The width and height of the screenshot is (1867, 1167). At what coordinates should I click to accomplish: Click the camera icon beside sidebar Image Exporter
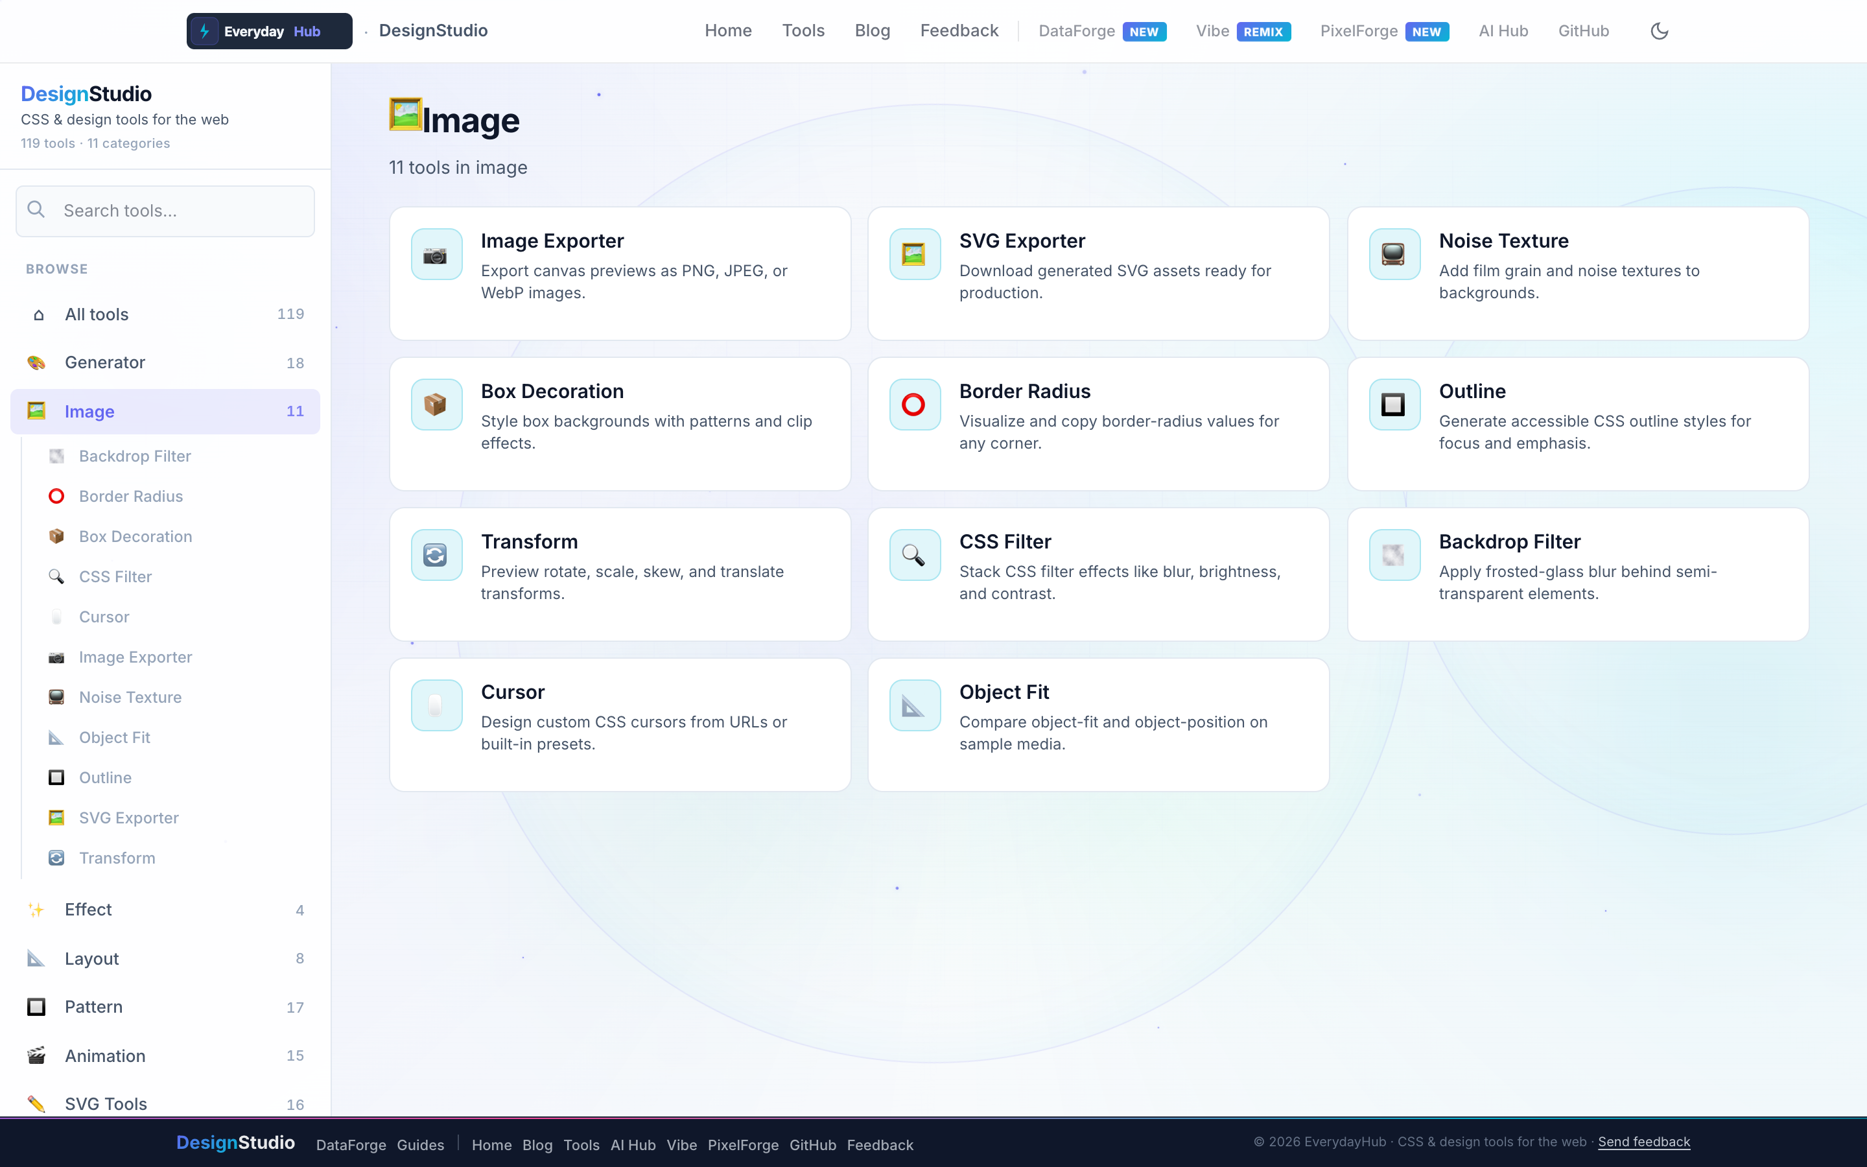(x=56, y=657)
